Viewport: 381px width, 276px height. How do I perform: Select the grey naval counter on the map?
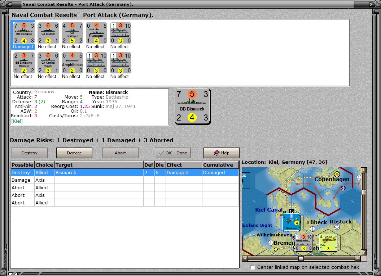[303, 242]
